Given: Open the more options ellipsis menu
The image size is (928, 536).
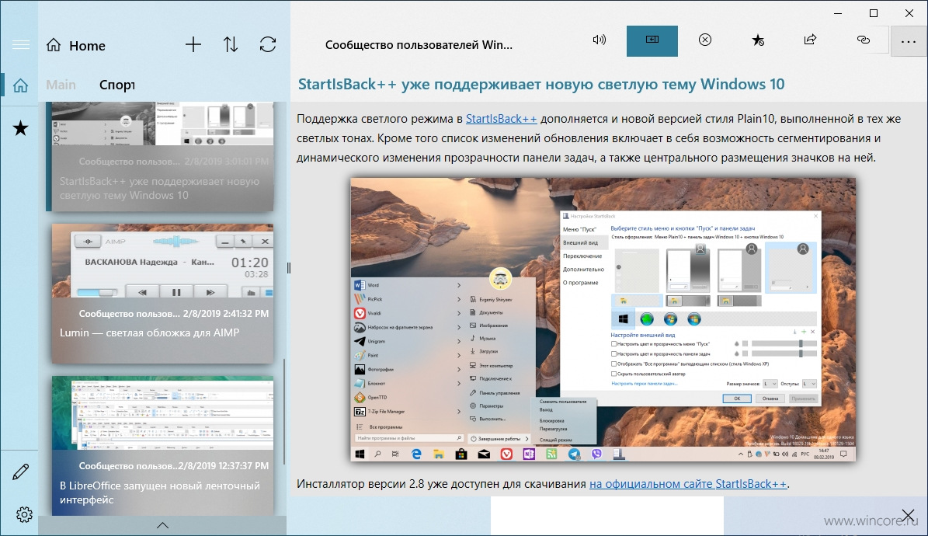Looking at the screenshot, I should tap(908, 41).
